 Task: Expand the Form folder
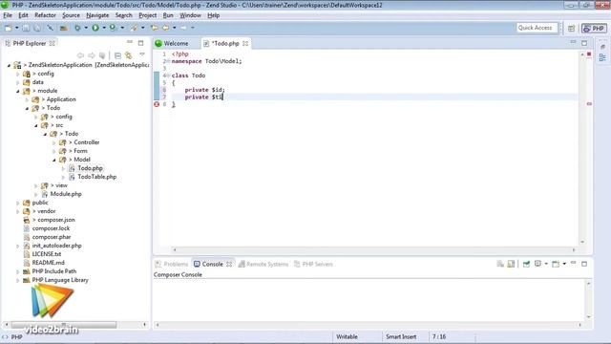point(54,151)
